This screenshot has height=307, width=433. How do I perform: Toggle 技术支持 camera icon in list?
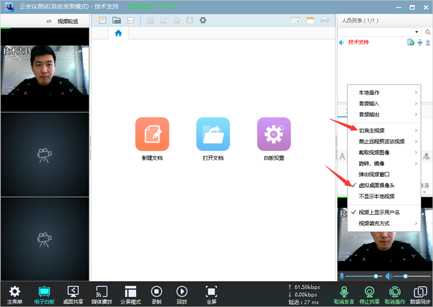[x=428, y=42]
